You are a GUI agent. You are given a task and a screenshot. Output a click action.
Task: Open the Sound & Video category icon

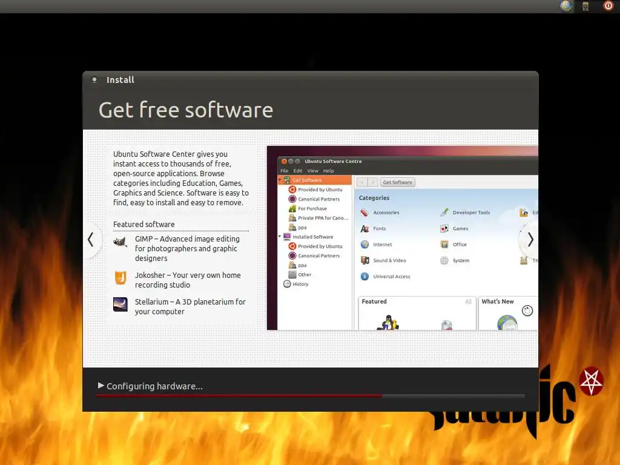tap(364, 260)
